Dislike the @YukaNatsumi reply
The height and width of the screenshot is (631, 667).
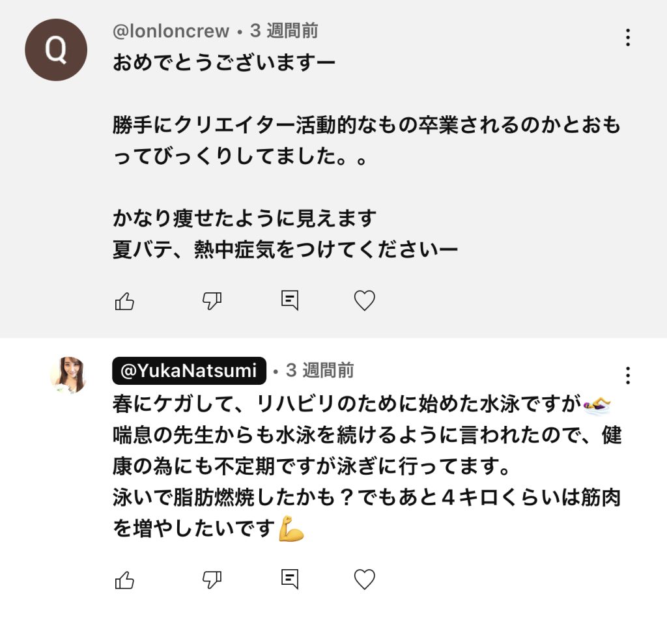(x=212, y=580)
